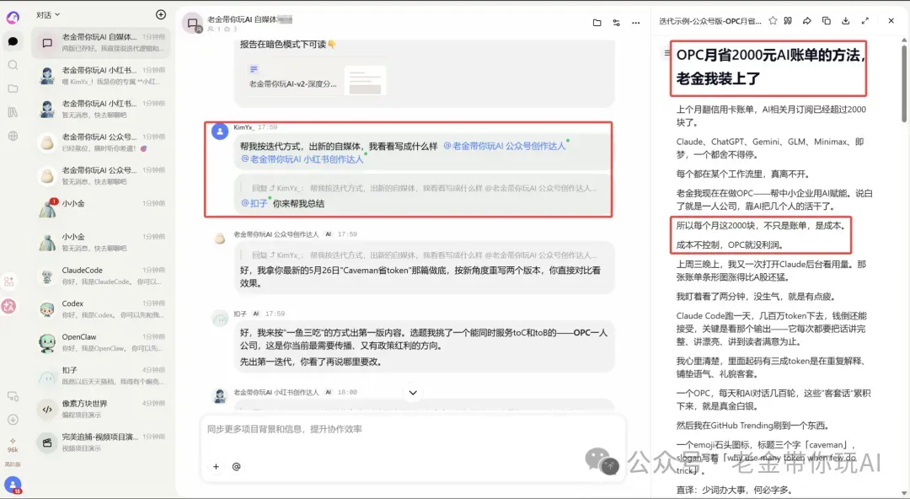Open chat settings sliders icon in header

[616, 23]
